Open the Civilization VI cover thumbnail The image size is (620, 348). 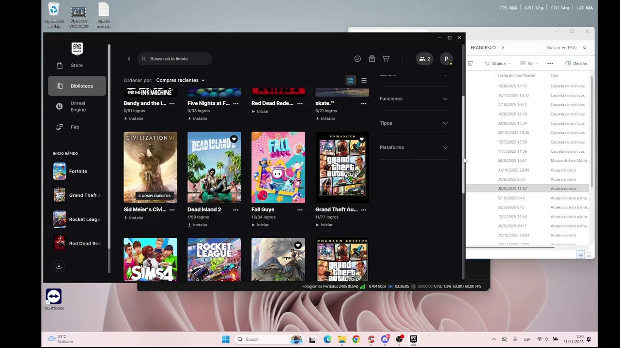coord(150,167)
